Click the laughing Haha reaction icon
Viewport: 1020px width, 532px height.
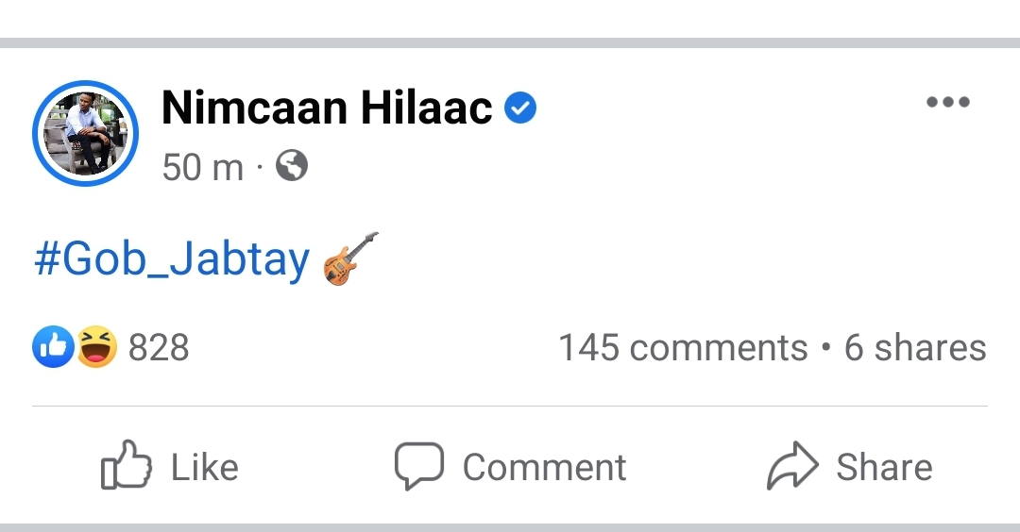97,347
